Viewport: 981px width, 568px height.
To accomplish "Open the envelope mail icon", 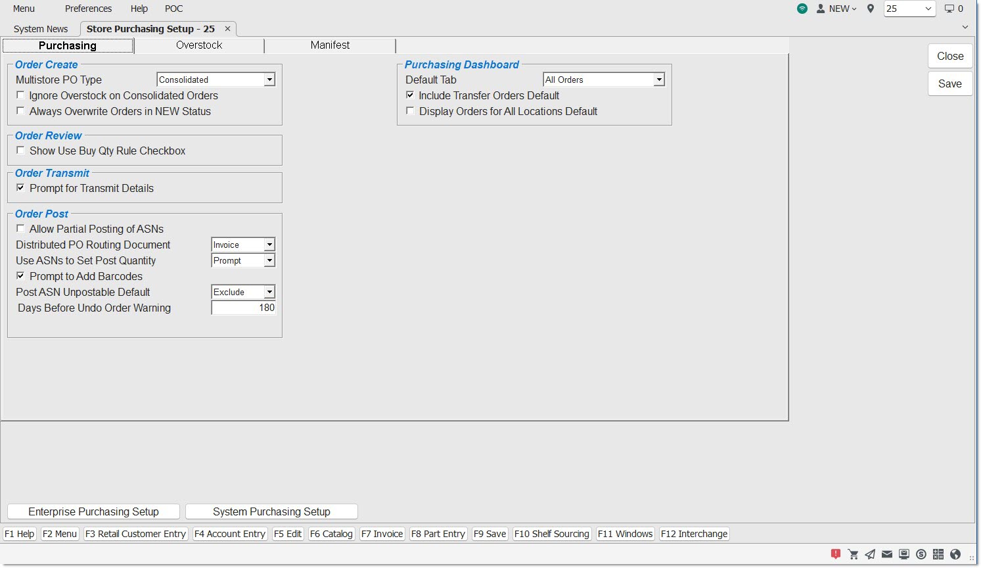I will pyautogui.click(x=887, y=554).
